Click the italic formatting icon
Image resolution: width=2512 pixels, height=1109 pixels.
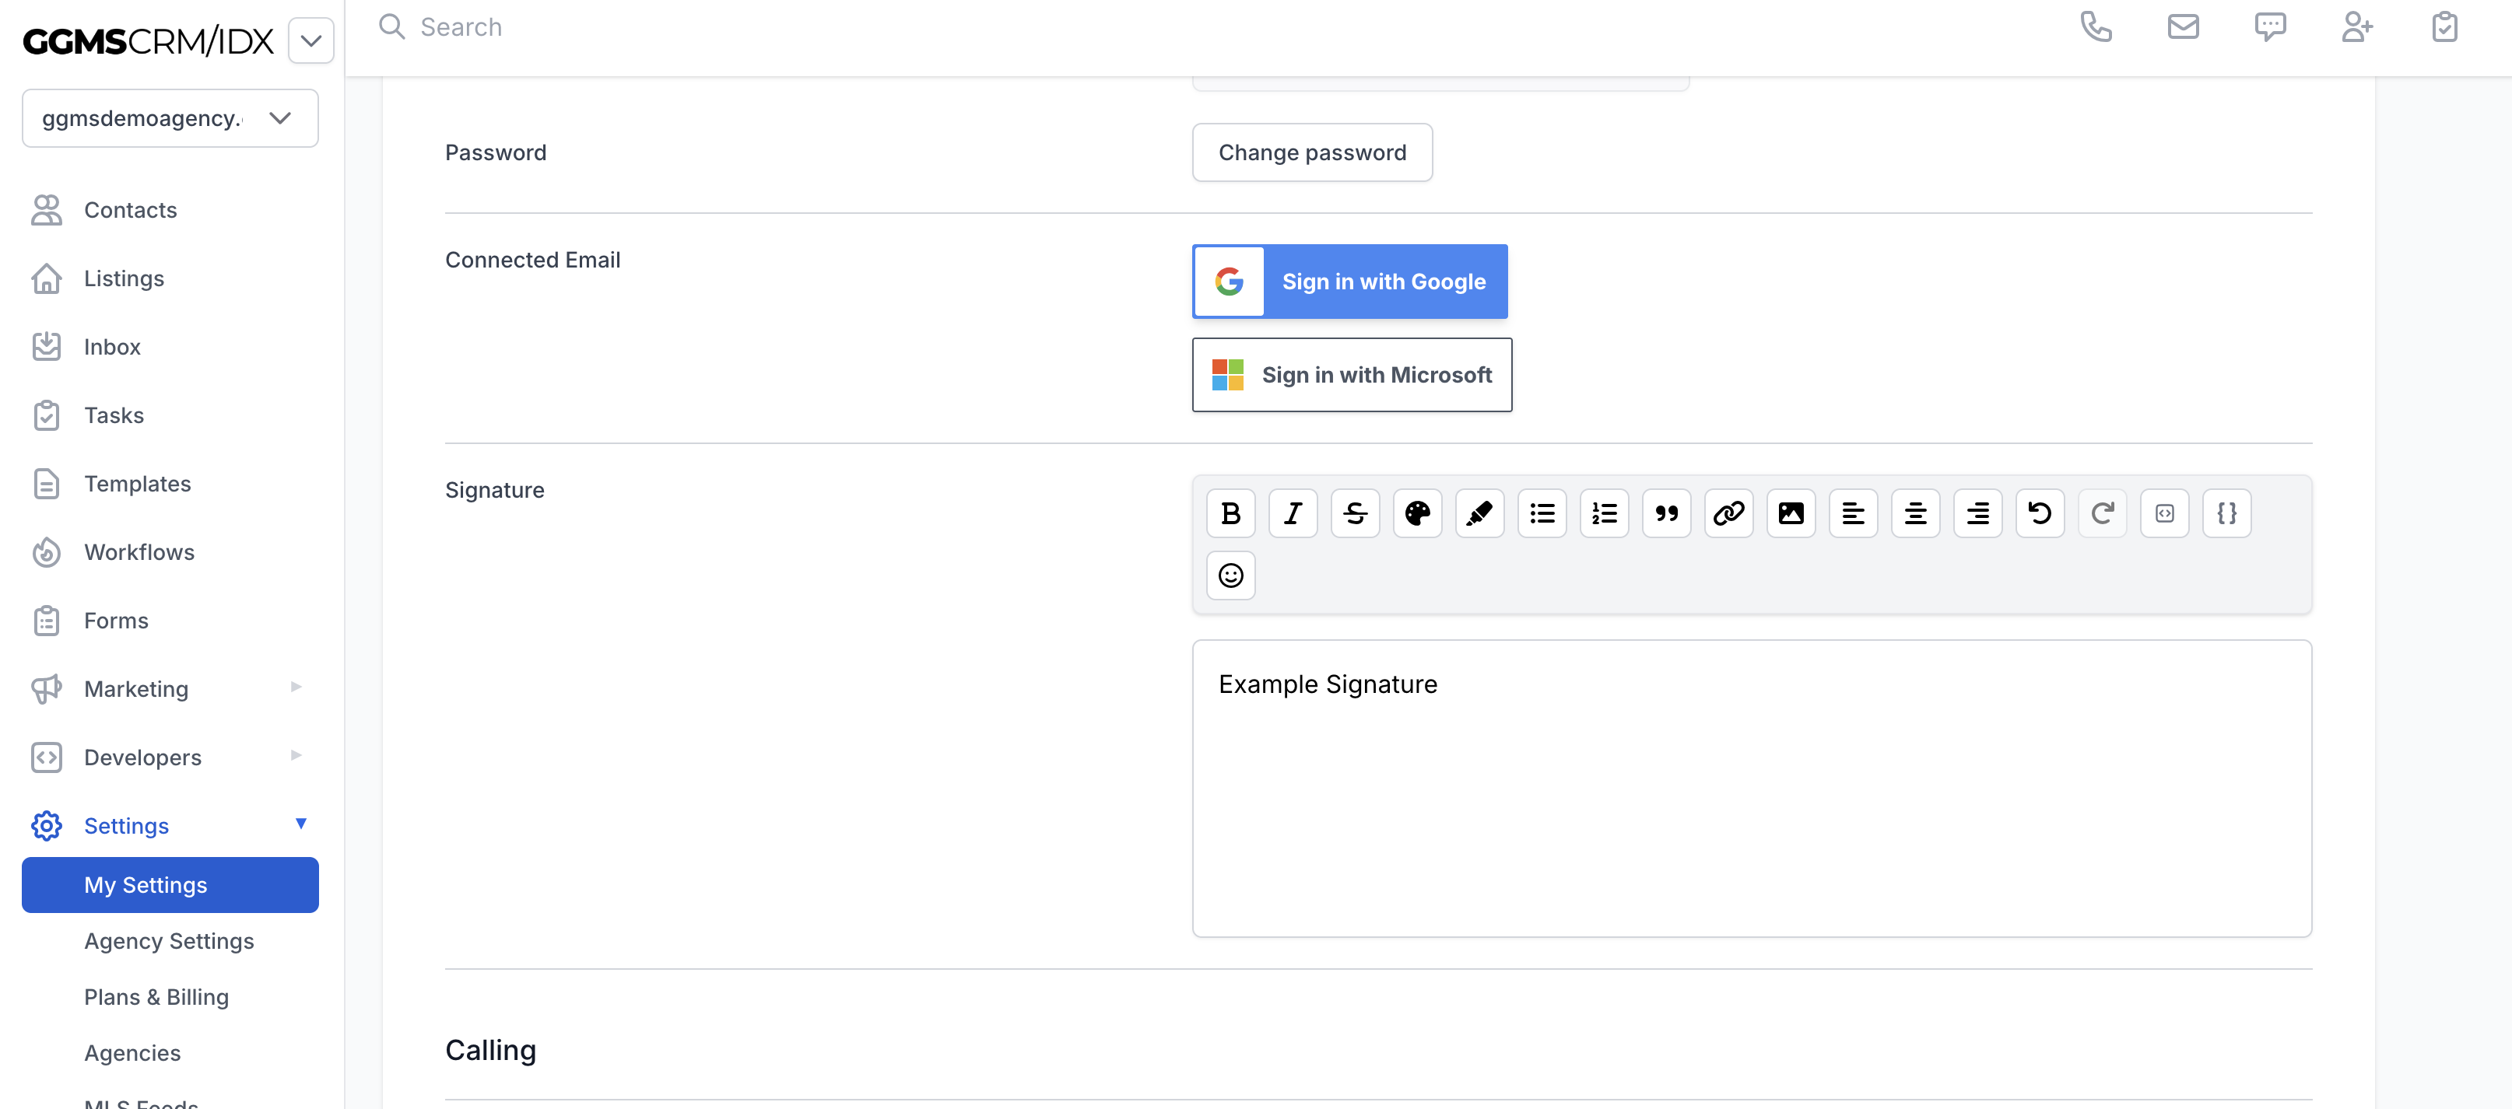[1293, 513]
